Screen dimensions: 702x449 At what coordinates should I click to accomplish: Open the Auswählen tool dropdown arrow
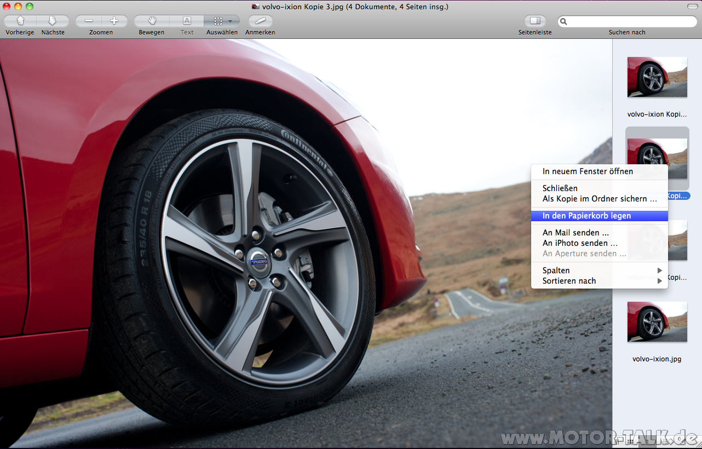point(231,21)
